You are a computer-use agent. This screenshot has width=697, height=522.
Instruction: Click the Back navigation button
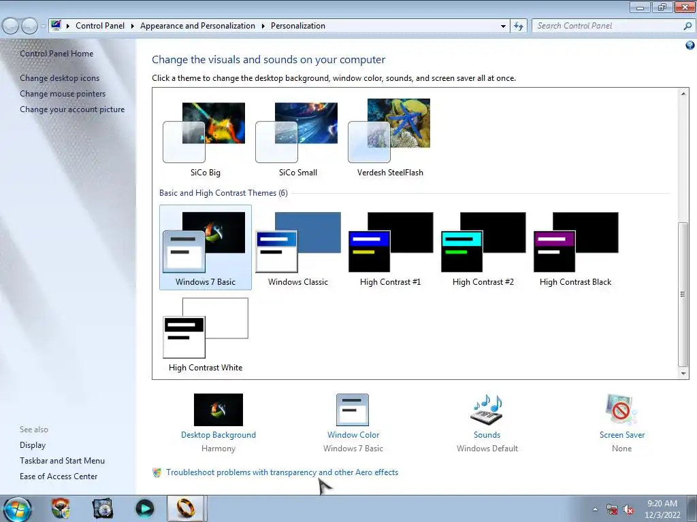[x=11, y=26]
